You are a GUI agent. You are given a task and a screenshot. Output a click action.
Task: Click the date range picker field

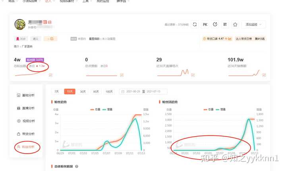tap(143, 91)
